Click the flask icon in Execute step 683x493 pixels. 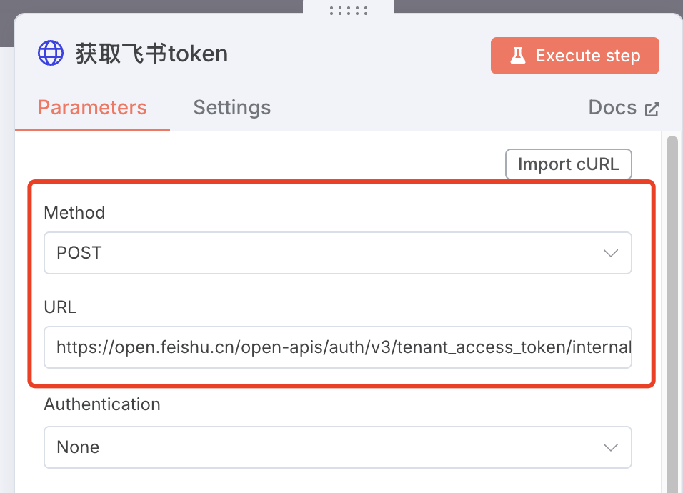(518, 56)
